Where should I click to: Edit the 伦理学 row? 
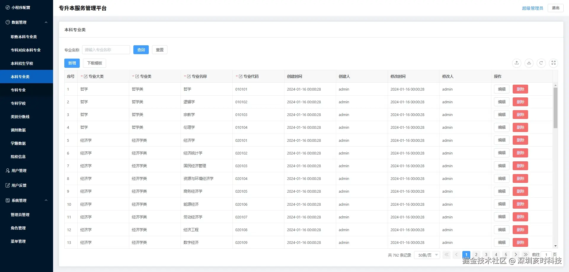pos(502,127)
